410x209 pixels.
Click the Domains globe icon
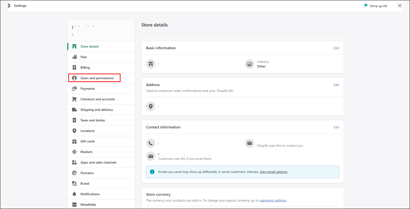(x=74, y=173)
